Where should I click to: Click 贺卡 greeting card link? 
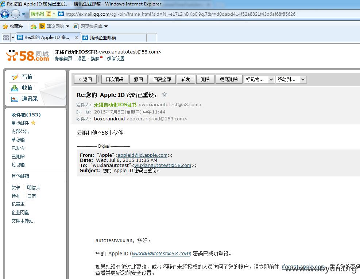click(16, 188)
